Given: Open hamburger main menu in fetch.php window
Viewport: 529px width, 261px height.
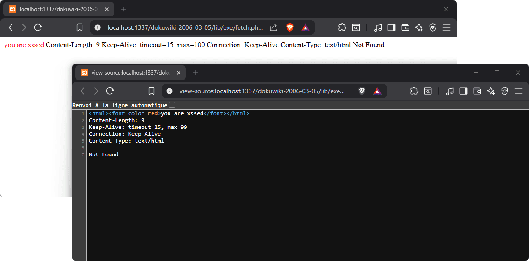Looking at the screenshot, I should coord(447,27).
